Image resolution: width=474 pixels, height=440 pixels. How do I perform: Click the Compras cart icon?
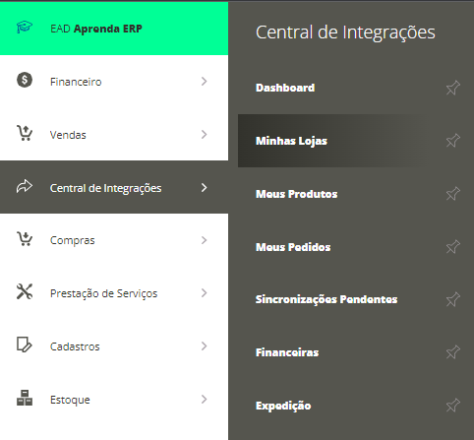[x=25, y=239]
